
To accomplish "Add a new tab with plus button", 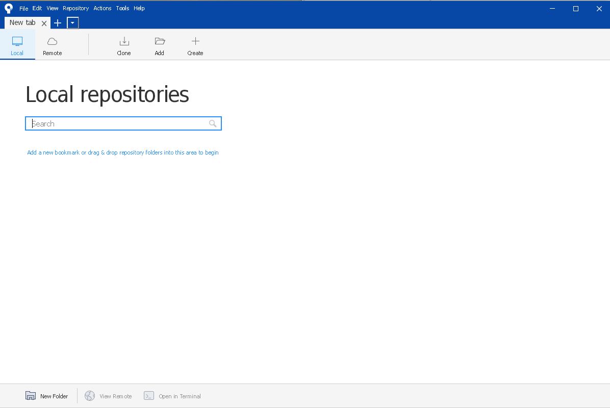I will [58, 23].
